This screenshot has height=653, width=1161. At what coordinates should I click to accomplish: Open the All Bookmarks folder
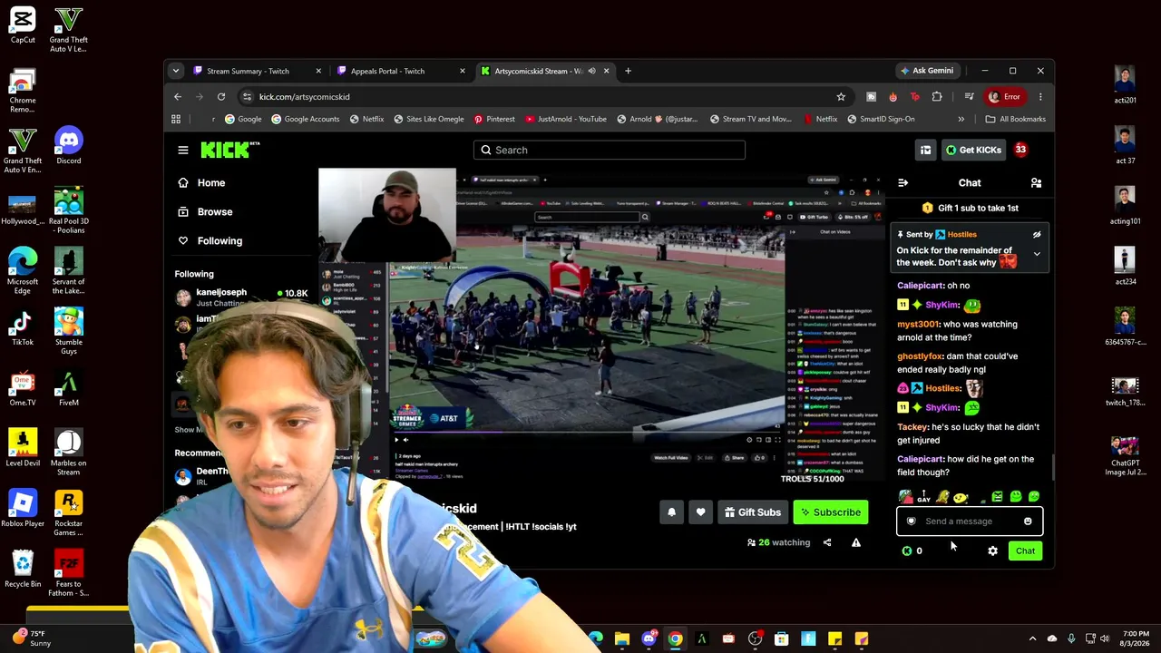1016,119
